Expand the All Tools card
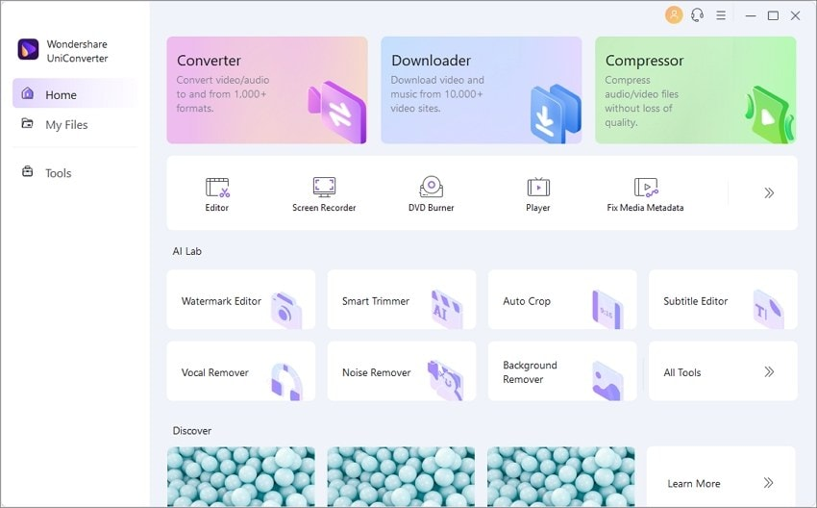 [723, 371]
